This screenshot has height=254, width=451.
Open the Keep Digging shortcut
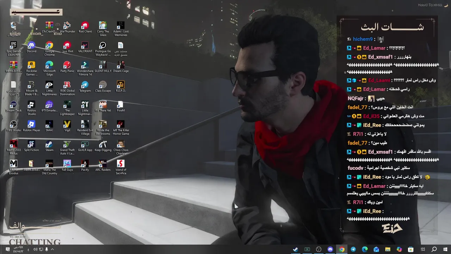tap(103, 146)
